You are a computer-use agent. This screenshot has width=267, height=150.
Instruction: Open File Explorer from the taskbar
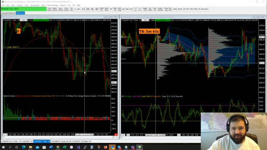coord(30,147)
